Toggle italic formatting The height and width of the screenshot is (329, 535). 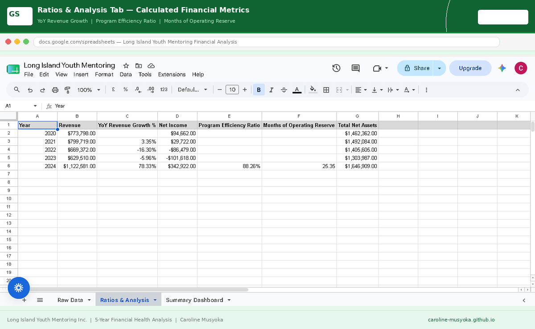point(271,90)
